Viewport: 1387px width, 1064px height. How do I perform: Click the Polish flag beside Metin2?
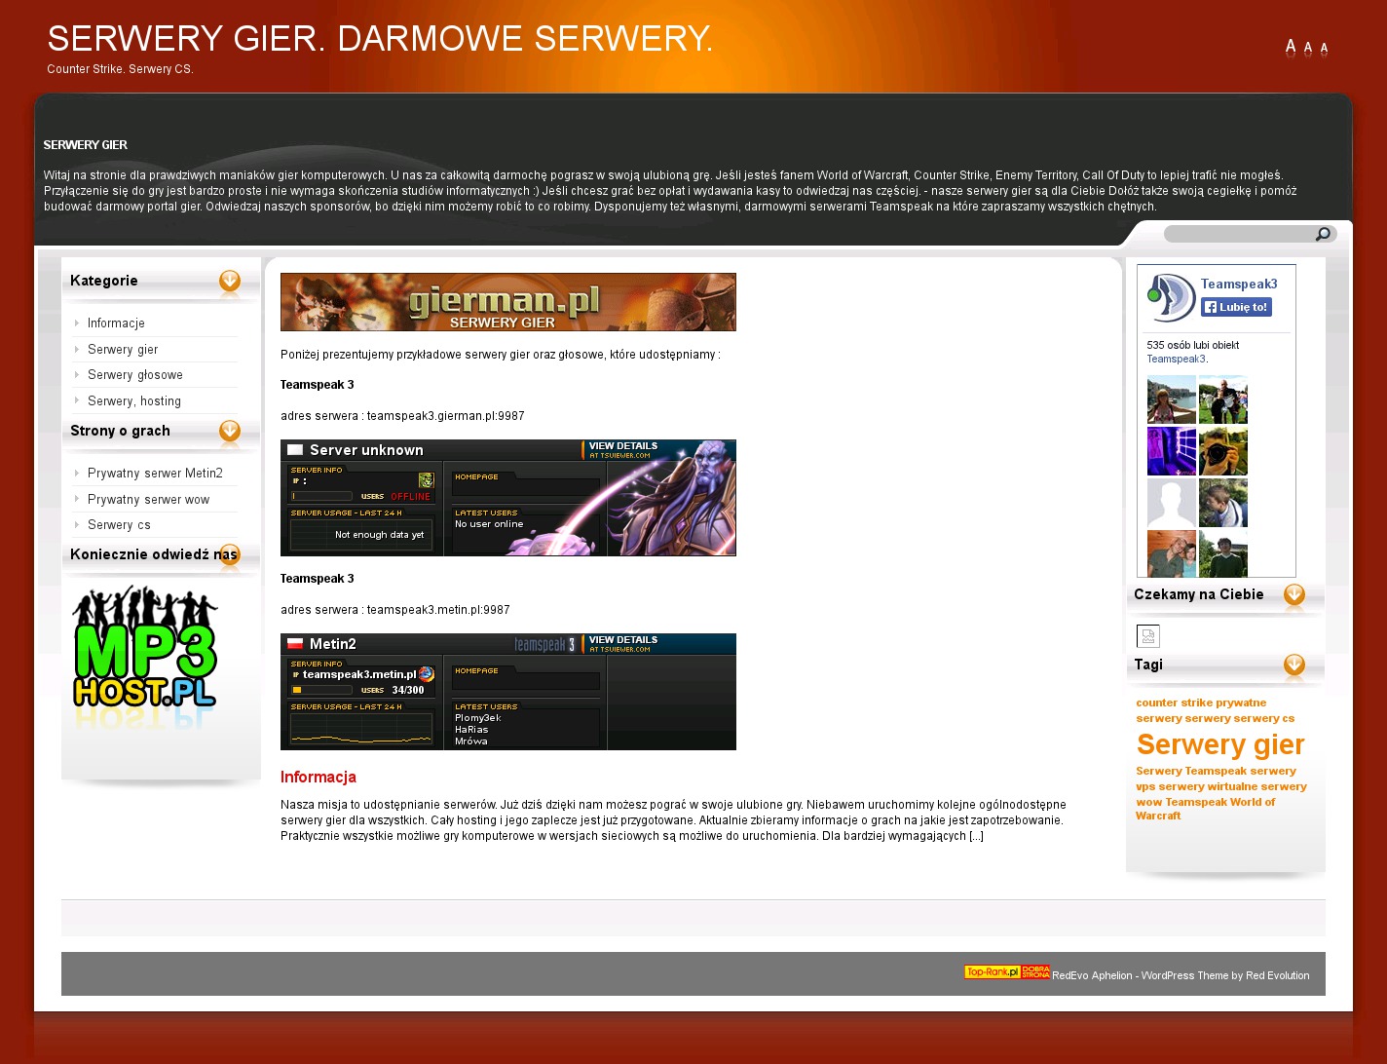pos(295,643)
